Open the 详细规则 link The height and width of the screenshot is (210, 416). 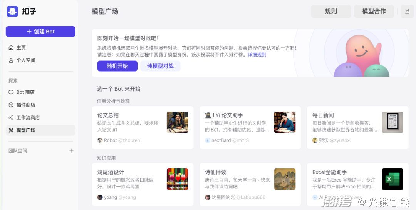[x=257, y=55]
